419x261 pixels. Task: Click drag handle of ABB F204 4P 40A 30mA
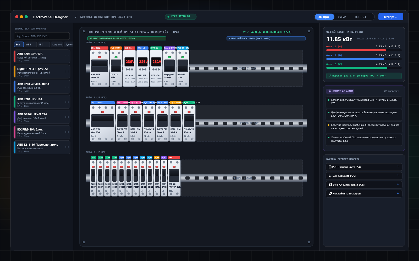coord(67,87)
